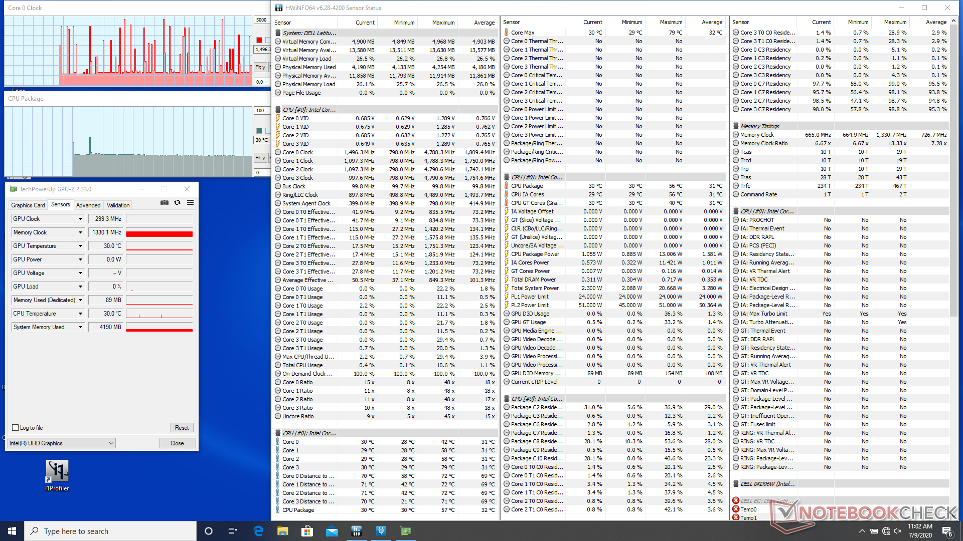Switch to the Validation tab
The width and height of the screenshot is (963, 541).
[x=118, y=205]
